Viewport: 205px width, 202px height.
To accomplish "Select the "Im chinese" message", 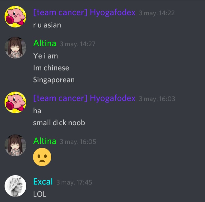I will click(x=51, y=68).
